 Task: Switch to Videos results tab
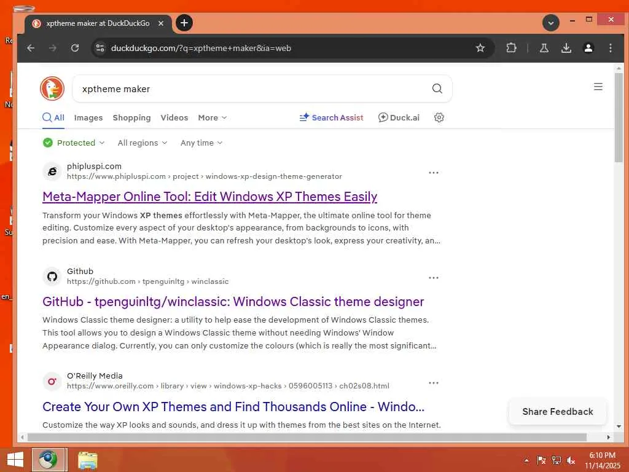(174, 117)
